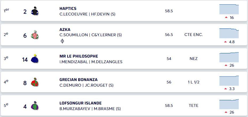Click the odds graph for Lofsongur Islande

(229, 104)
